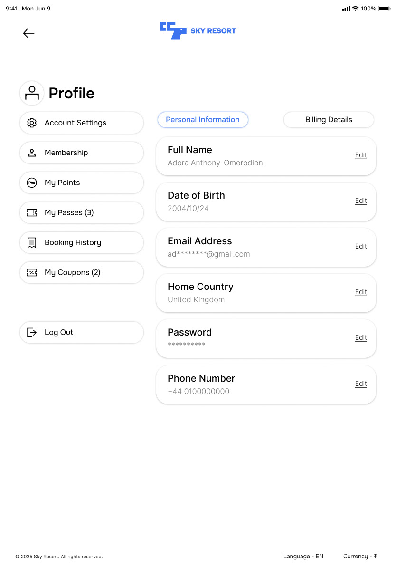The width and height of the screenshot is (396, 567).
Task: Click the My Passes ticket icon
Action: (32, 212)
